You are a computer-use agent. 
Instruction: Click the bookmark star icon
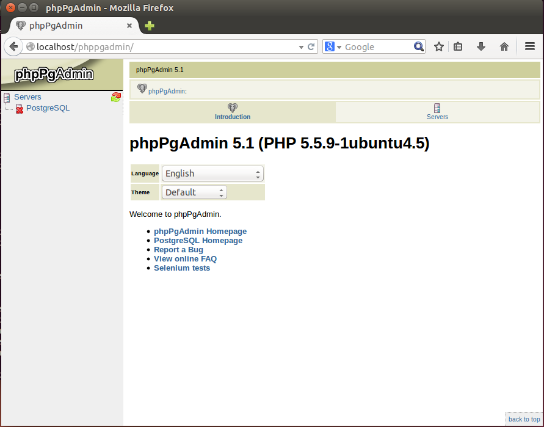[x=438, y=46]
